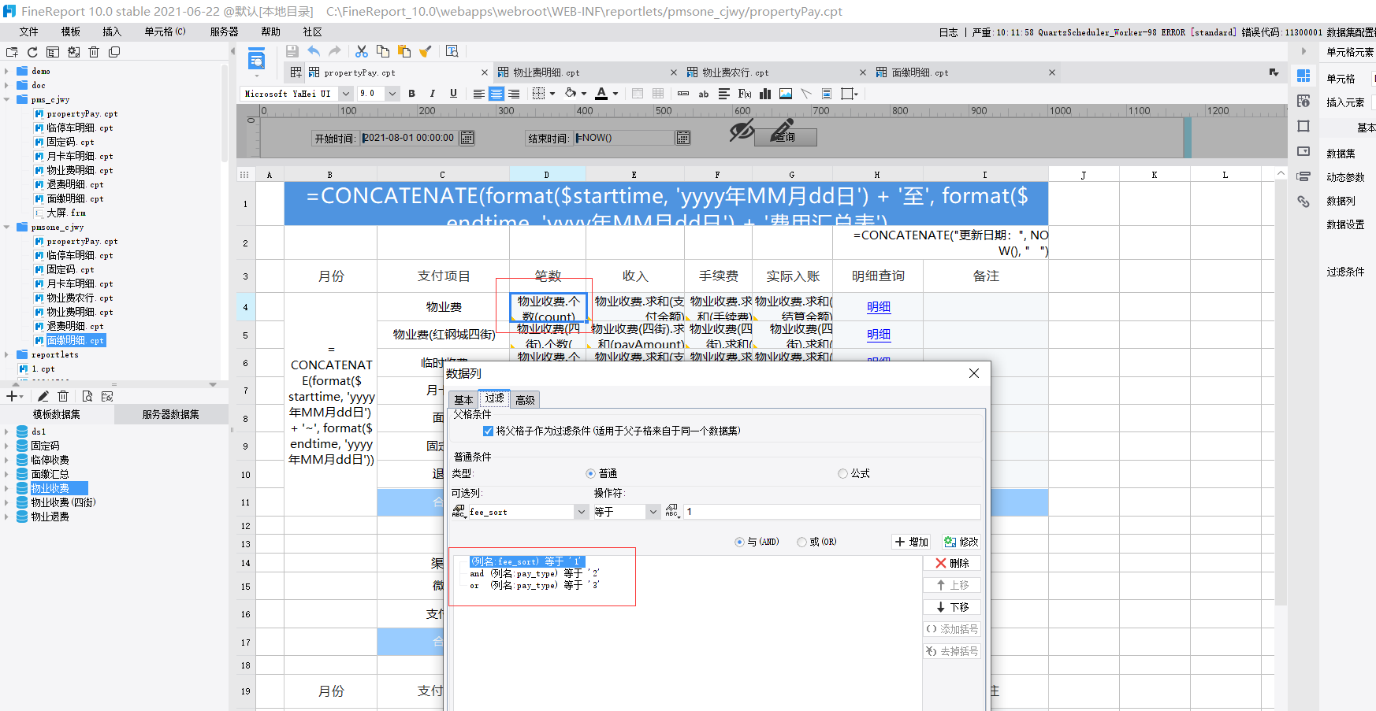Refresh the template file tree
This screenshot has height=711, width=1376.
click(32, 52)
